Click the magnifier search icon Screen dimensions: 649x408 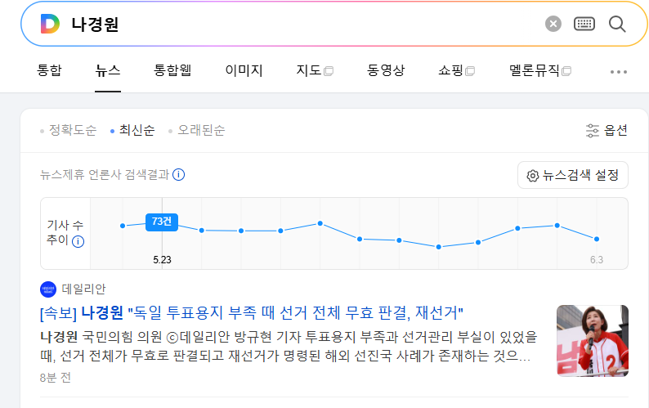point(617,24)
